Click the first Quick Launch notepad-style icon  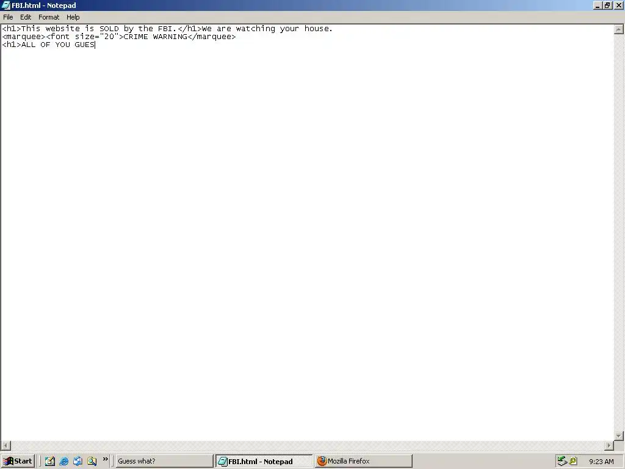pos(50,461)
